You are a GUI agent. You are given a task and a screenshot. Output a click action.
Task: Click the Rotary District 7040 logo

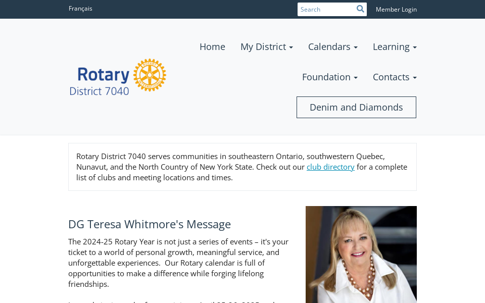point(118,77)
